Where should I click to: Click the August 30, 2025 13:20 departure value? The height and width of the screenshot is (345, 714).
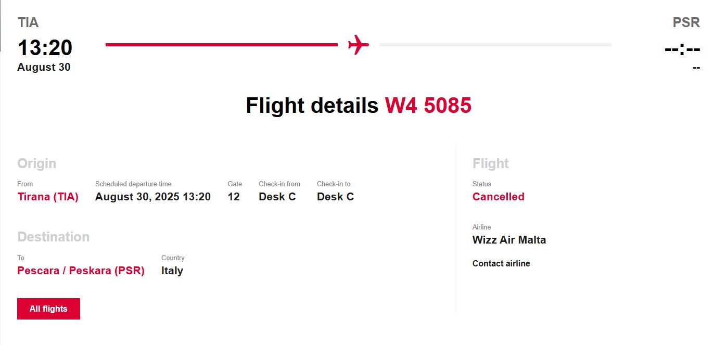[152, 197]
